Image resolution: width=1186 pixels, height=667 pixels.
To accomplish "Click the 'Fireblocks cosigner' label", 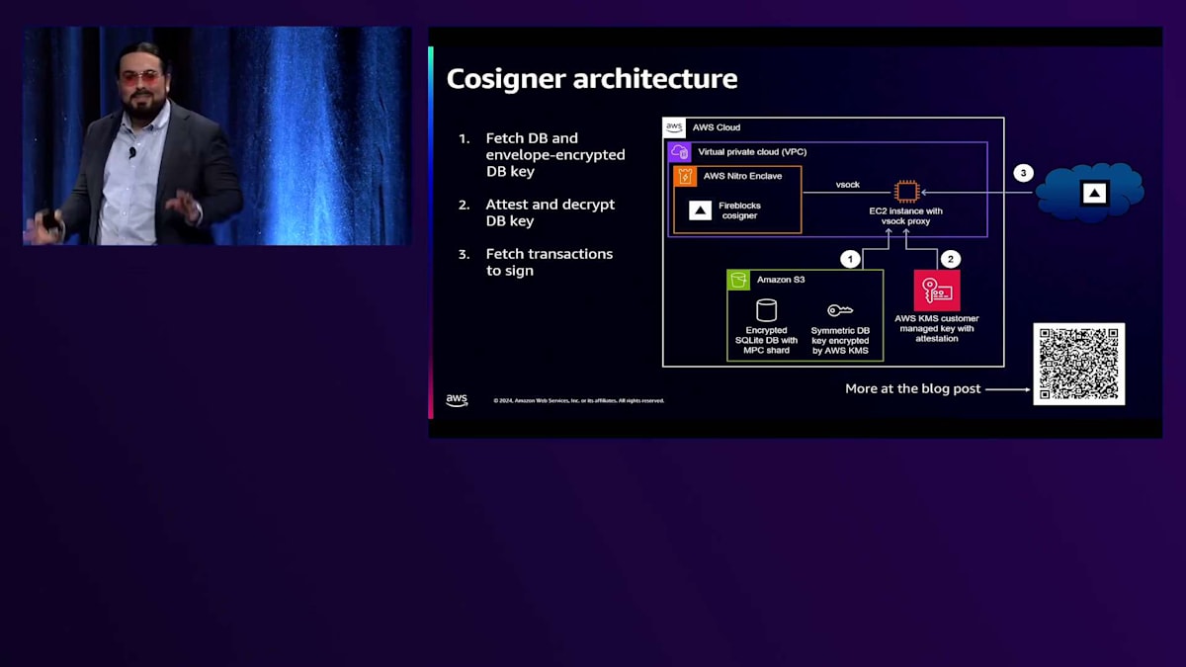I will [739, 210].
